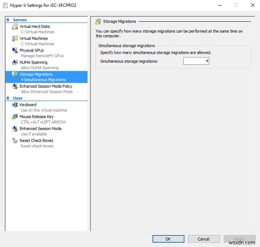Click the Storage Migrations sidebar icon
Image resolution: width=260 pixels, height=247 pixels.
pyautogui.click(x=15, y=74)
